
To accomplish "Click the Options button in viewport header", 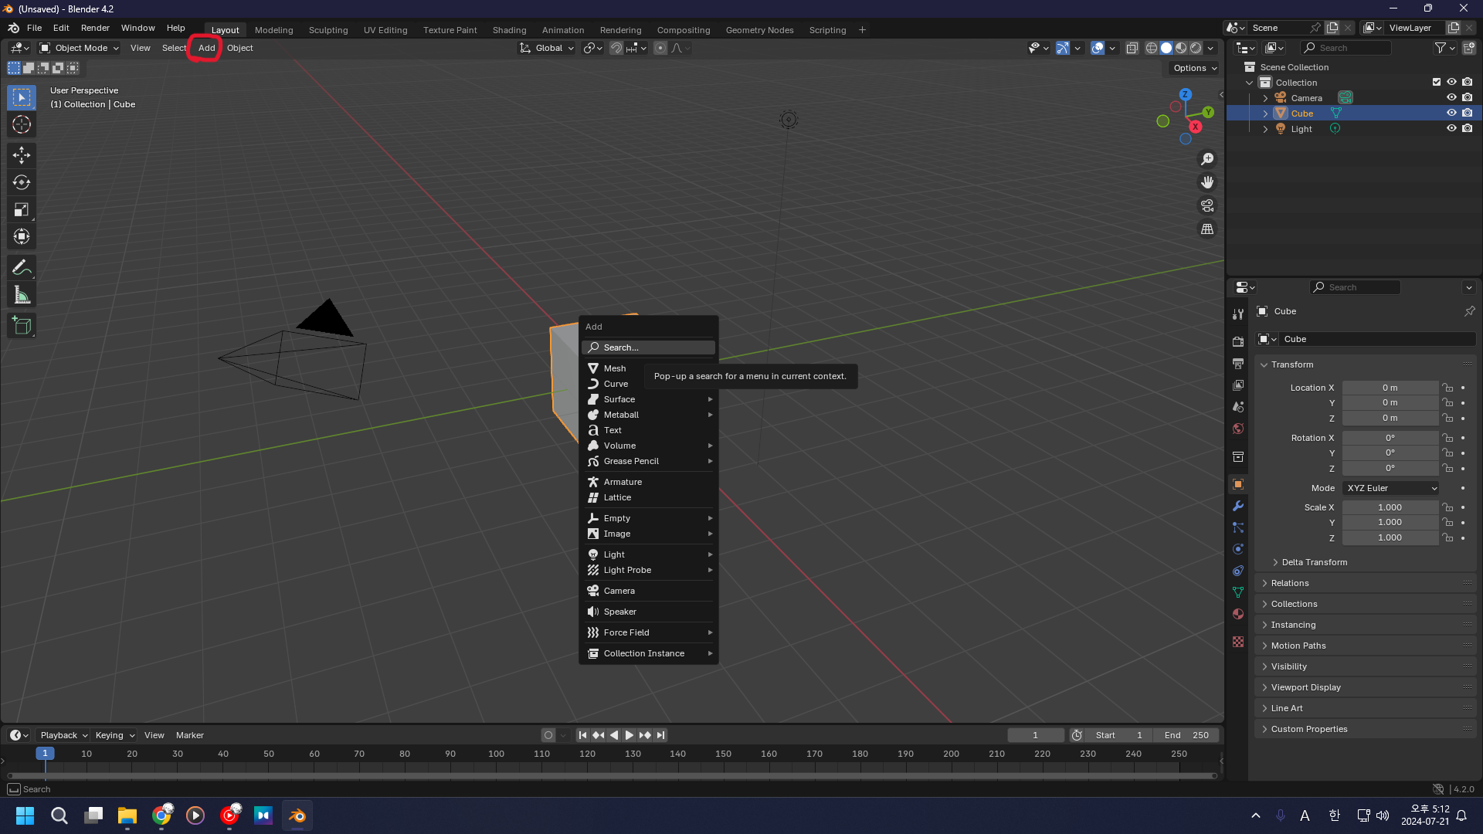I will 1194,68.
